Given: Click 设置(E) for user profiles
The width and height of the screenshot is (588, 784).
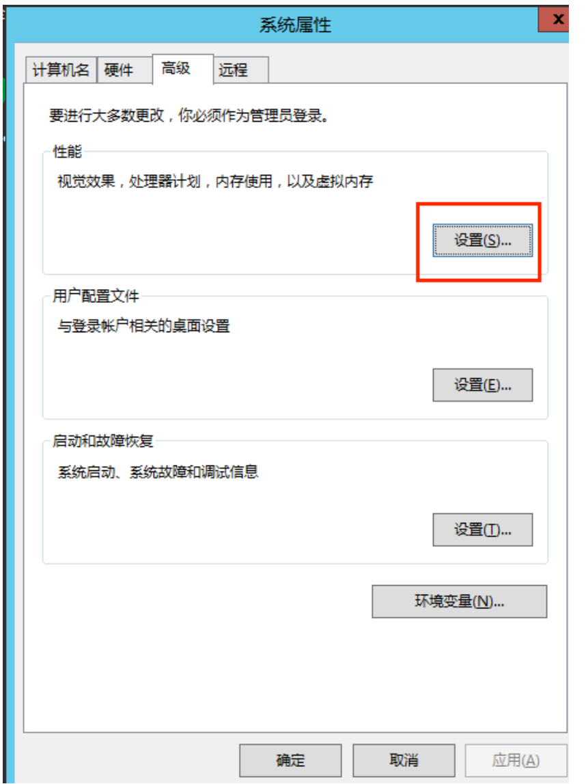Looking at the screenshot, I should (x=483, y=385).
